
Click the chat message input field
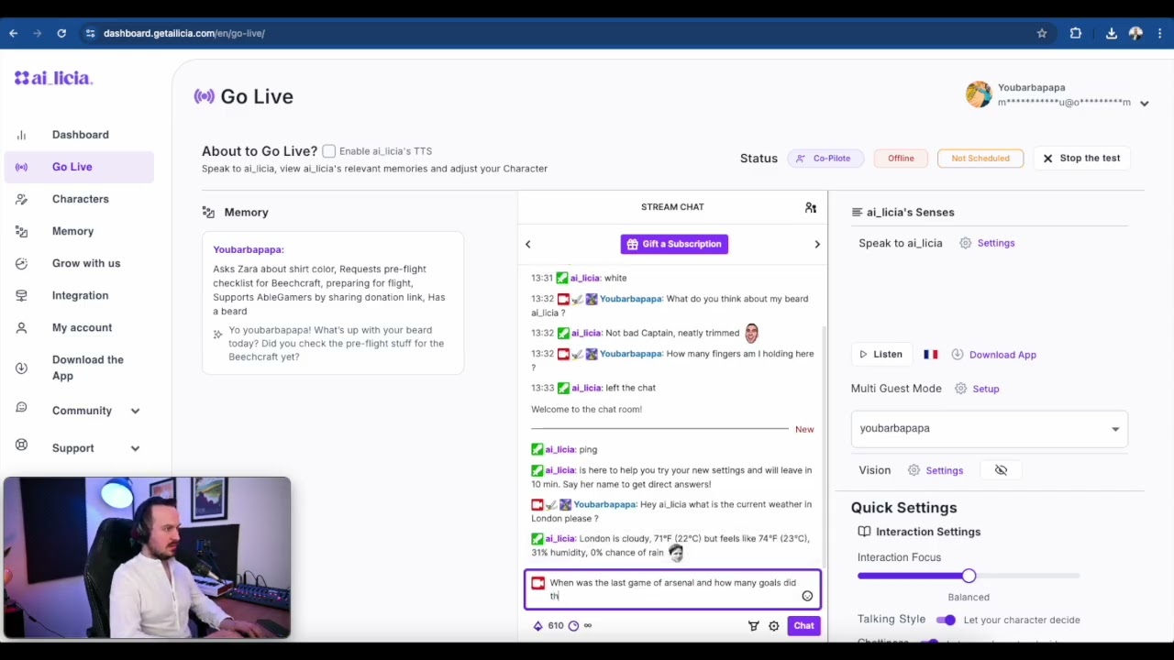(x=672, y=589)
